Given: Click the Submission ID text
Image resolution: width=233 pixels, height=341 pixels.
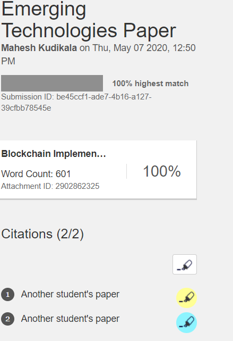Looking at the screenshot, I should pyautogui.click(x=76, y=102).
